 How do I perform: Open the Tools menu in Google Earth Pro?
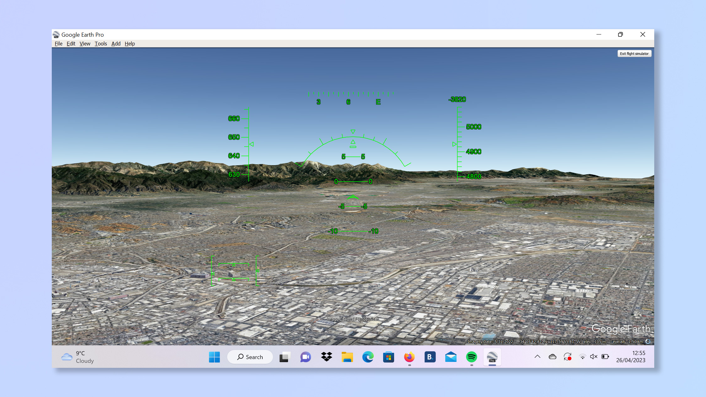coord(100,44)
